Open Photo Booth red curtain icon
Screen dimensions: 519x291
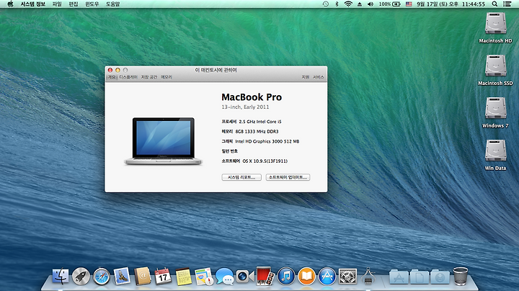point(265,277)
